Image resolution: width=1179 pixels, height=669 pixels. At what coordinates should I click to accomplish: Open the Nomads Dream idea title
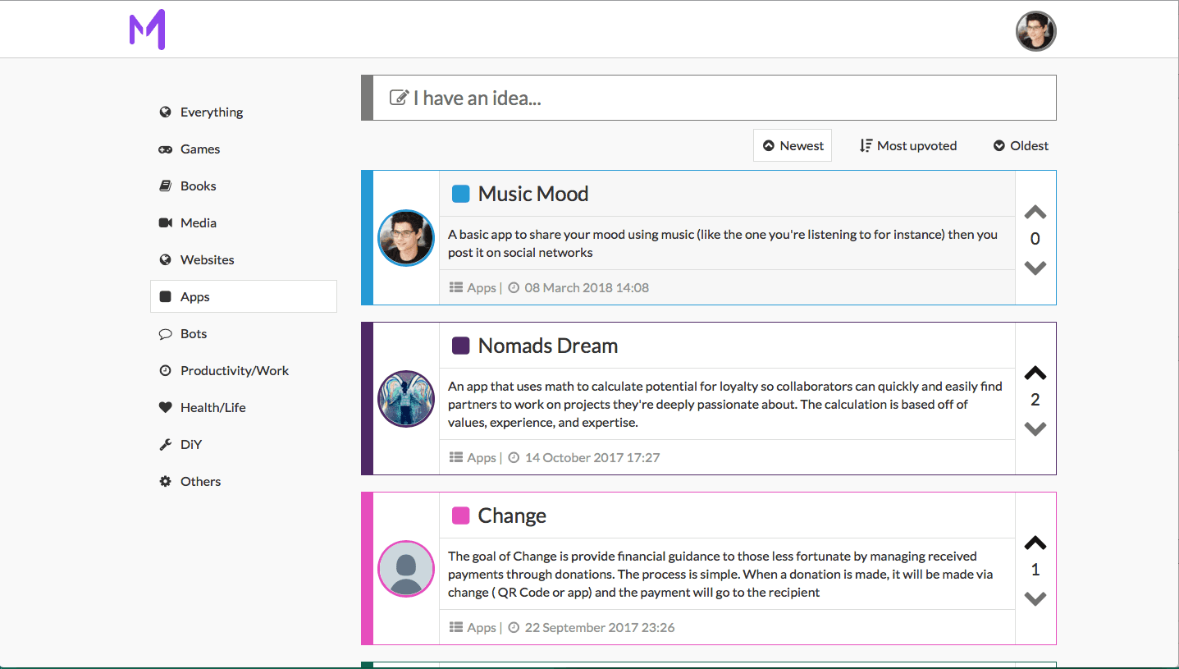(x=547, y=346)
